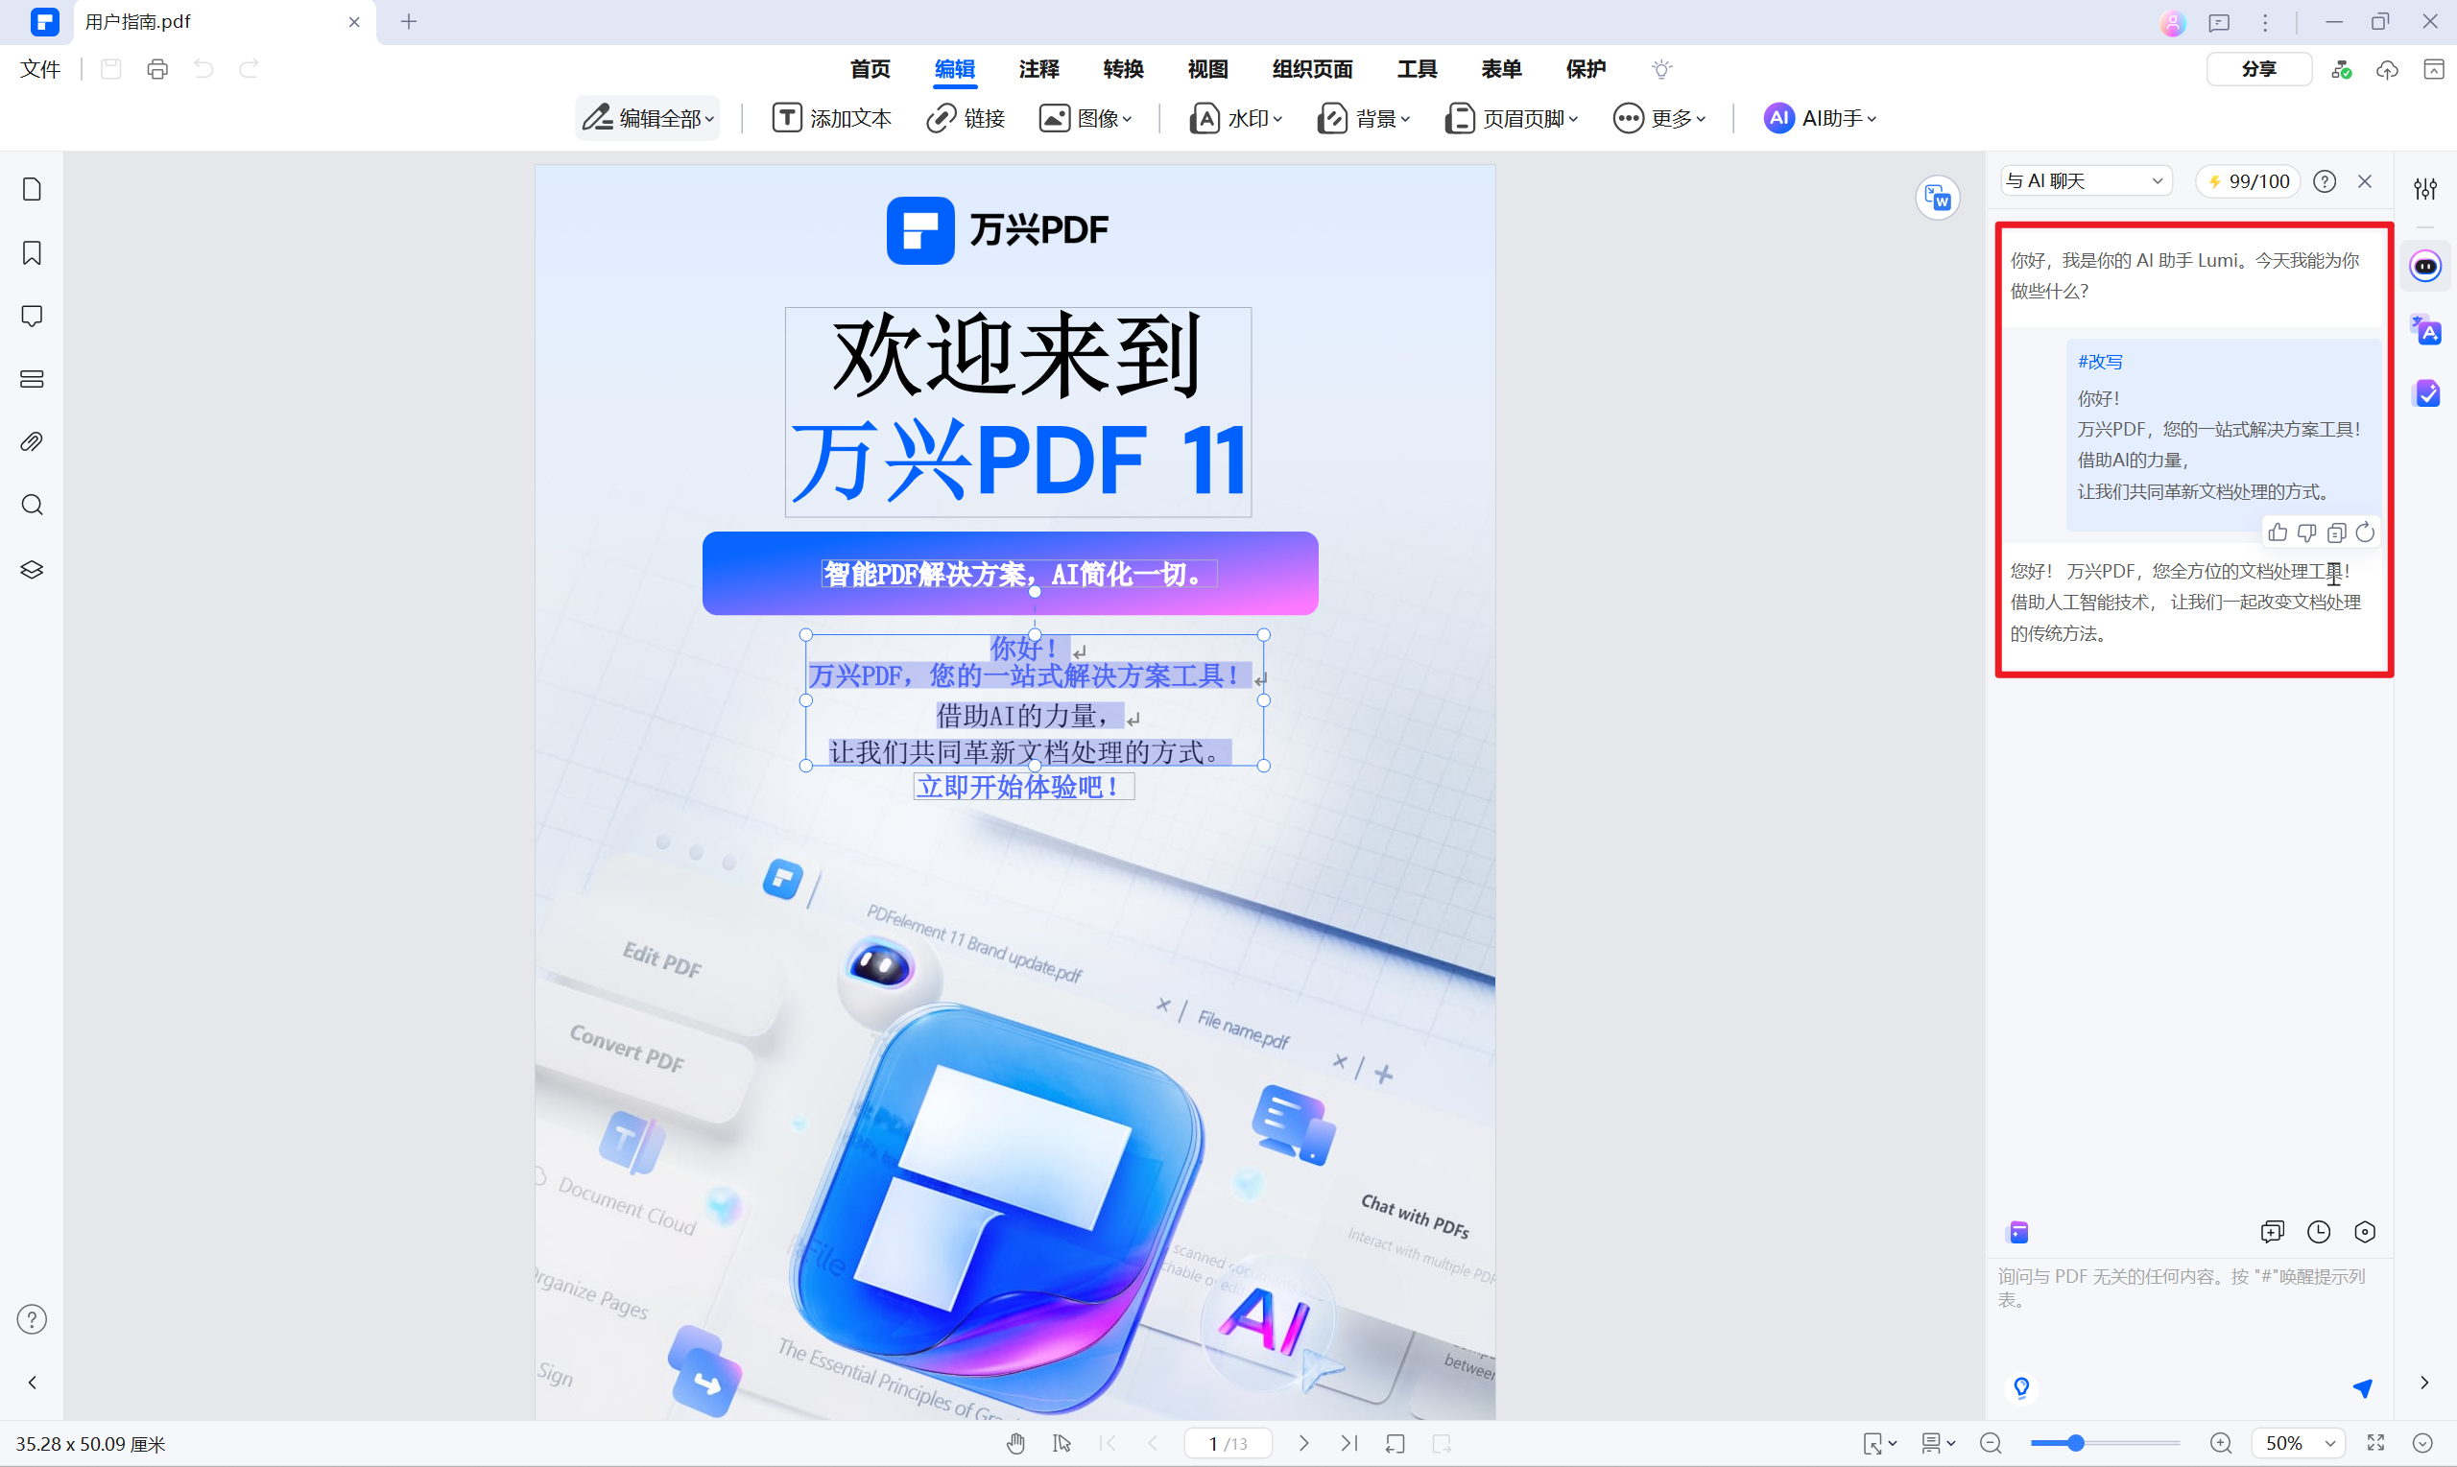The image size is (2457, 1467).
Task: Click the 添加文本 add text button
Action: (831, 119)
